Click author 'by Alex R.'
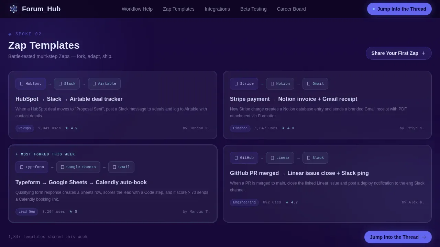440x247 pixels. click(413, 202)
